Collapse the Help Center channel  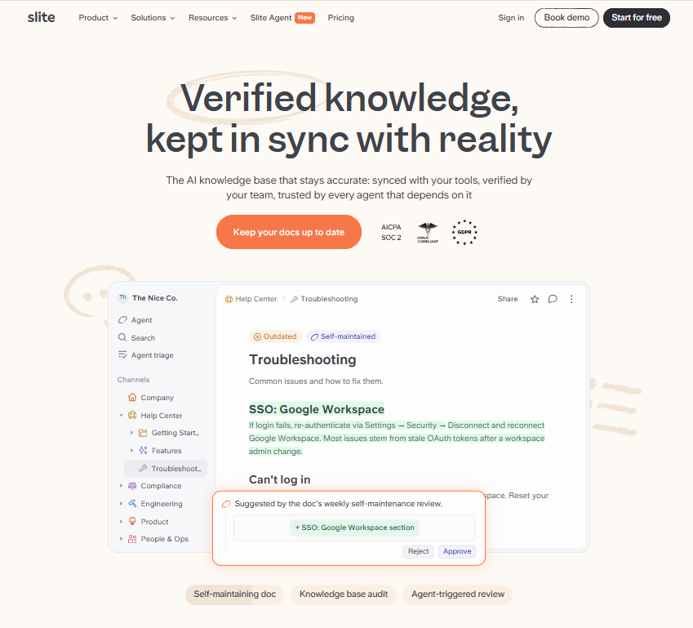pos(121,416)
